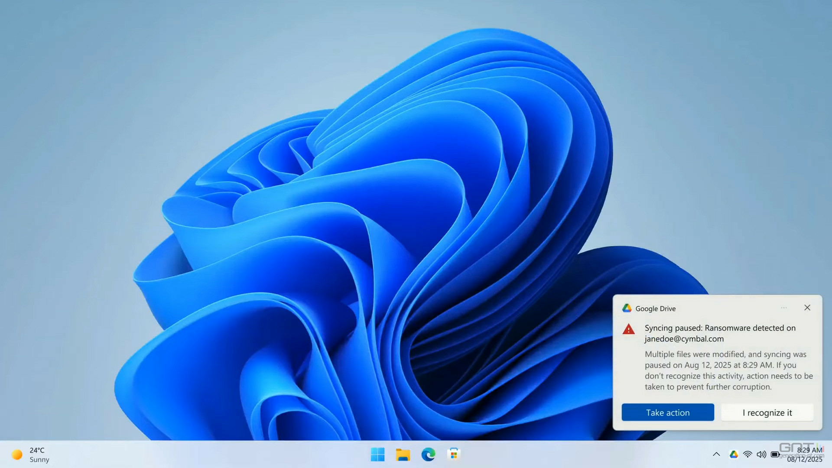Image resolution: width=832 pixels, height=468 pixels.
Task: Open the Windows Start menu
Action: click(377, 454)
